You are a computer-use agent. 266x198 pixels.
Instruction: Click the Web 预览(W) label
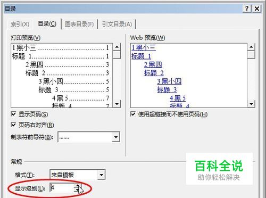[x=147, y=38]
